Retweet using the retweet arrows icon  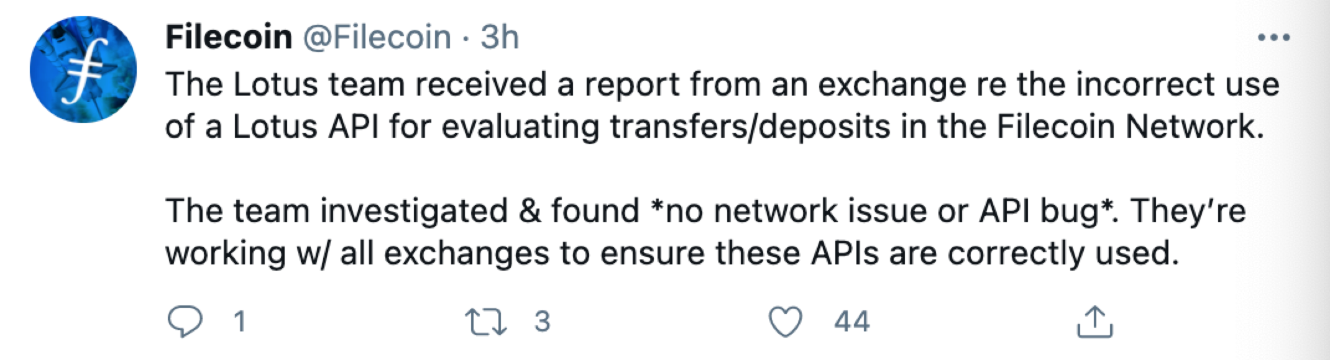(486, 322)
